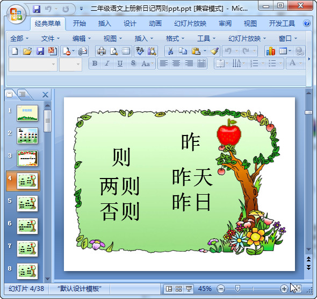Zoom in with plus button
The width and height of the screenshot is (317, 299).
tap(284, 289)
